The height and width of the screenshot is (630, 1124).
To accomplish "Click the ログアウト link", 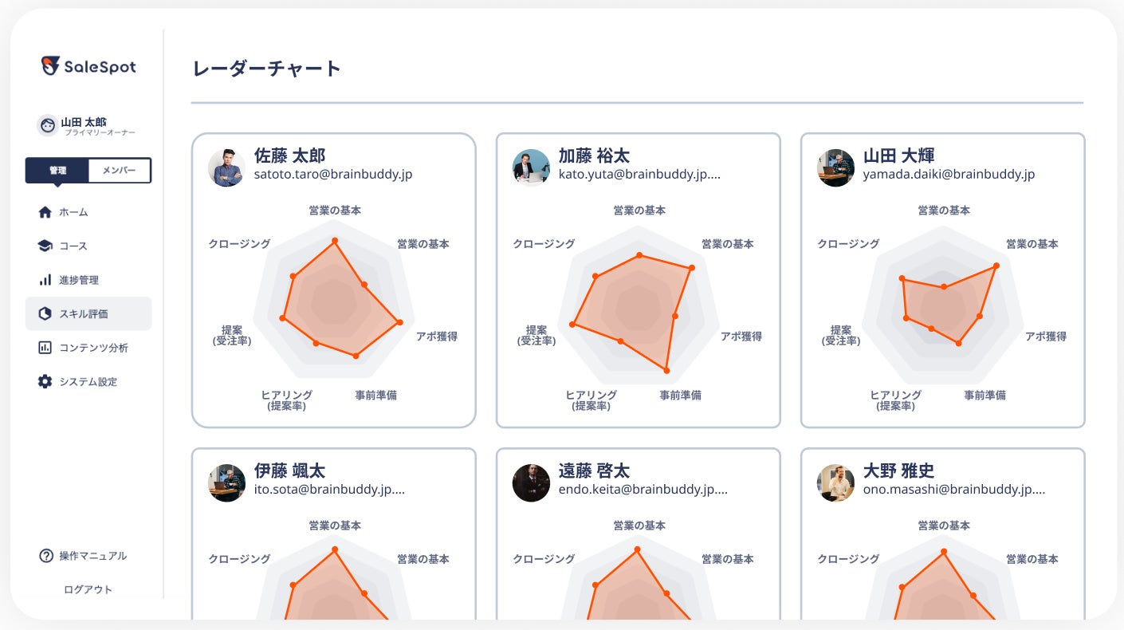I will (x=88, y=589).
